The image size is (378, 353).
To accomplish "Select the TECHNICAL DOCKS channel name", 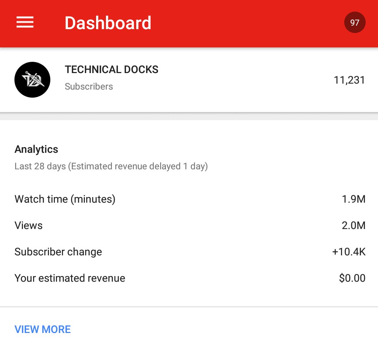I will click(112, 70).
